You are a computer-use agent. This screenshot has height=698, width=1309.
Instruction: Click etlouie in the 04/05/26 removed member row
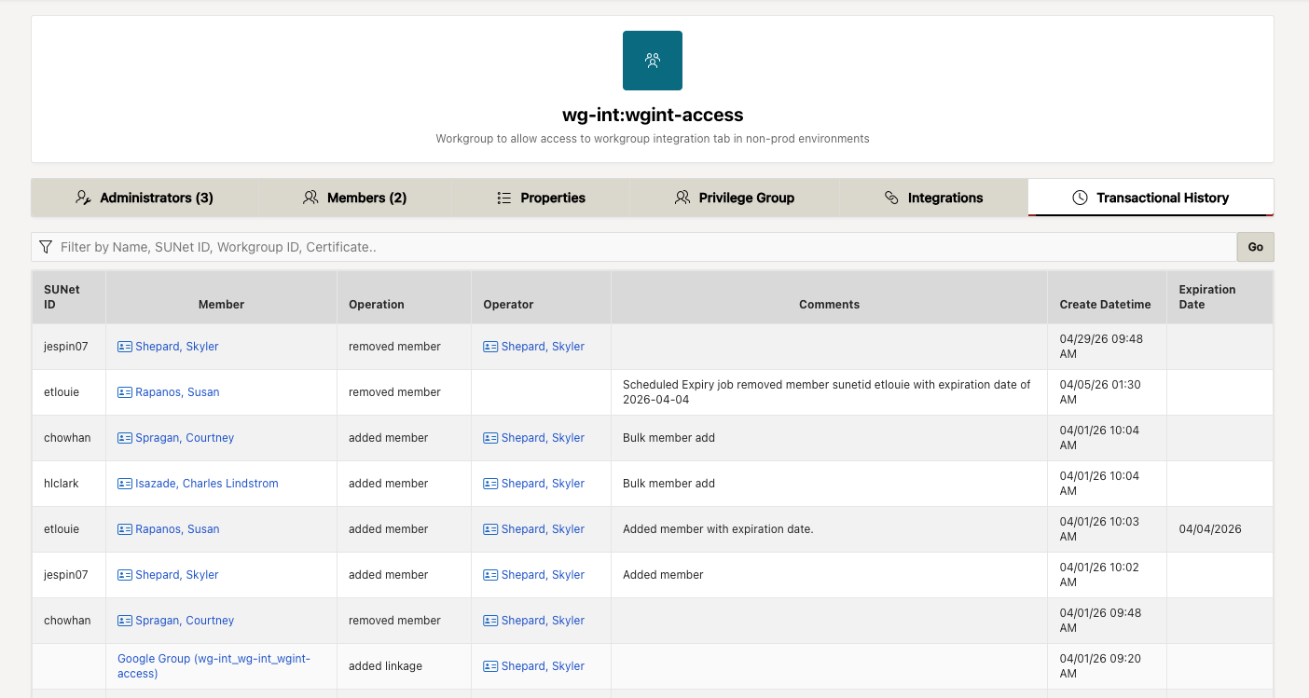click(62, 392)
